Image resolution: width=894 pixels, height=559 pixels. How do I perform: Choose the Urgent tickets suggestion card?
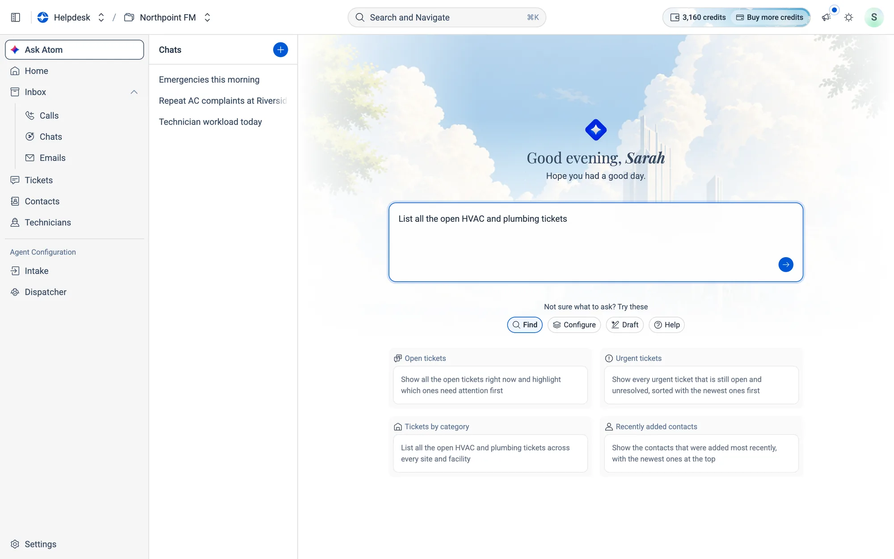(701, 385)
